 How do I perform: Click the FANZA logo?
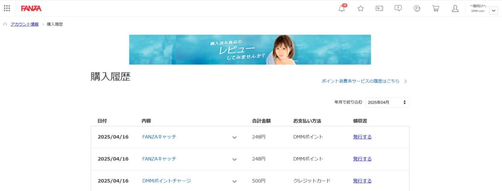[31, 8]
